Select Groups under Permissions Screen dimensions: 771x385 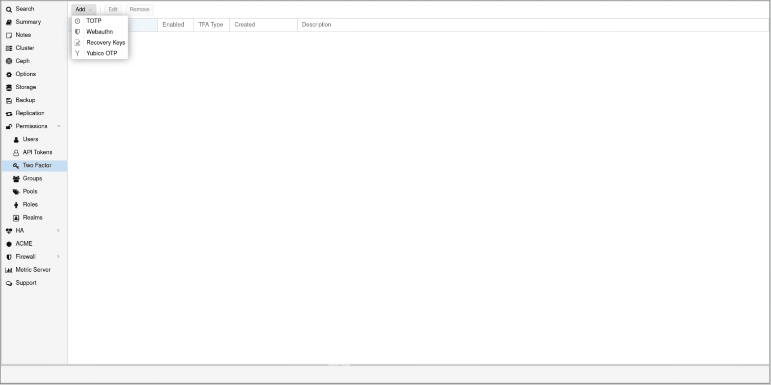point(34,178)
